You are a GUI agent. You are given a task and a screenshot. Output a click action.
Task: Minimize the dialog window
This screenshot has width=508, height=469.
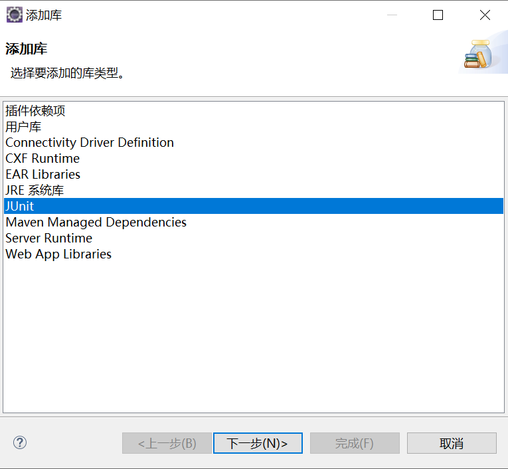click(x=392, y=15)
